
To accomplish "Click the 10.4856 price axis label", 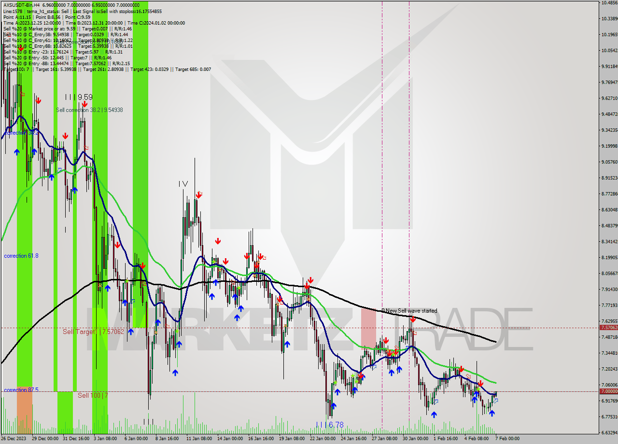I will [609, 3].
